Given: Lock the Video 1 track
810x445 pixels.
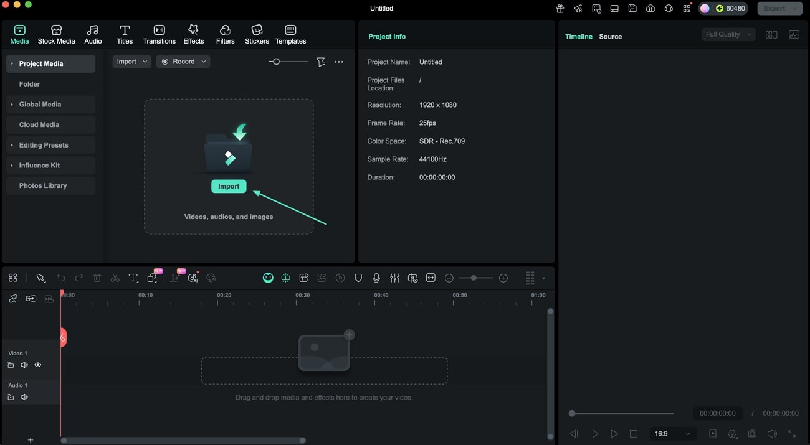Looking at the screenshot, I should pos(11,365).
